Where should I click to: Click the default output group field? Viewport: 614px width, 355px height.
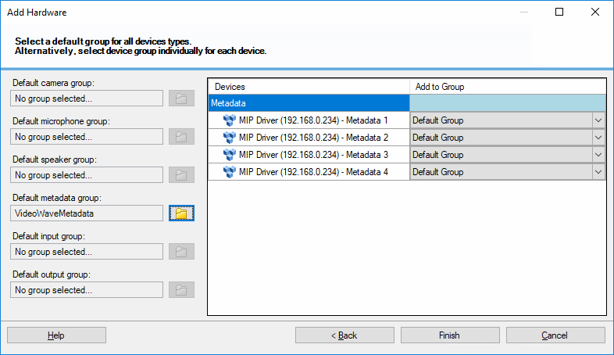click(x=87, y=290)
